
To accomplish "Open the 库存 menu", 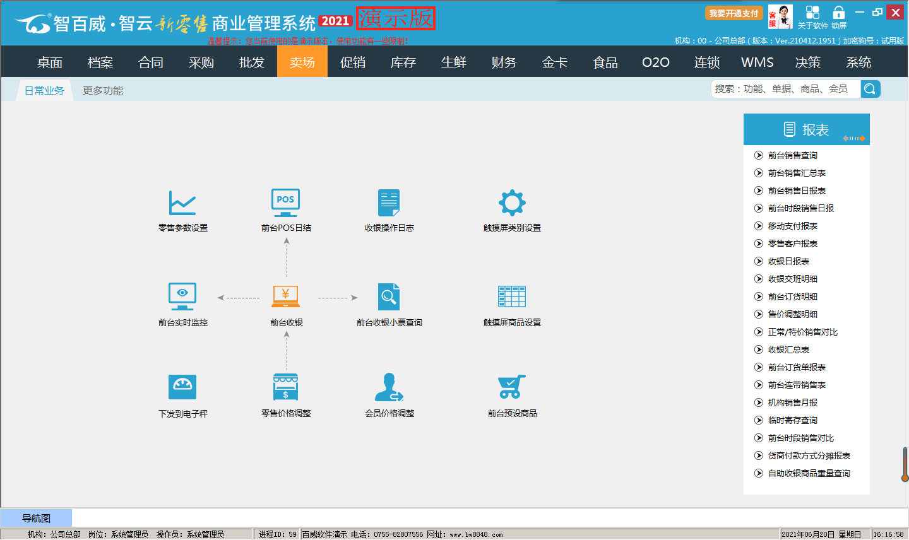I will pyautogui.click(x=403, y=62).
